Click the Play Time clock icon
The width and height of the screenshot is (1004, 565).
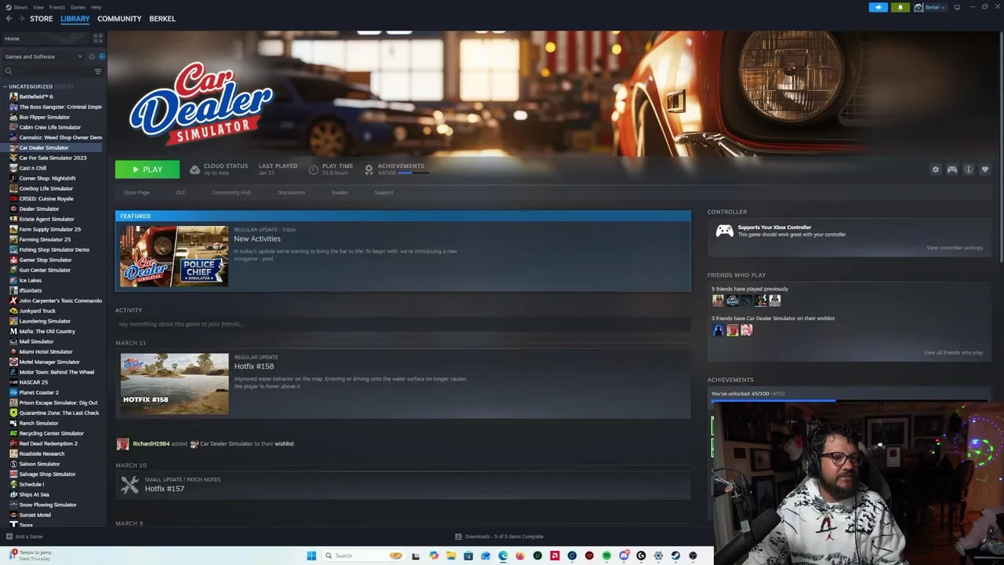(314, 169)
